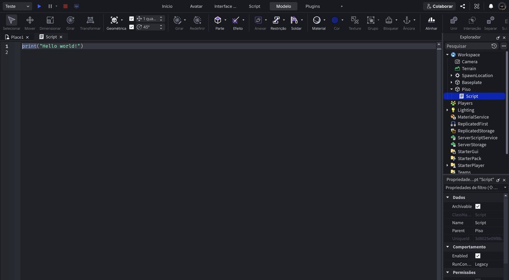Expand the Baseplate node
Viewport: 509px width, 280px height.
[451, 82]
